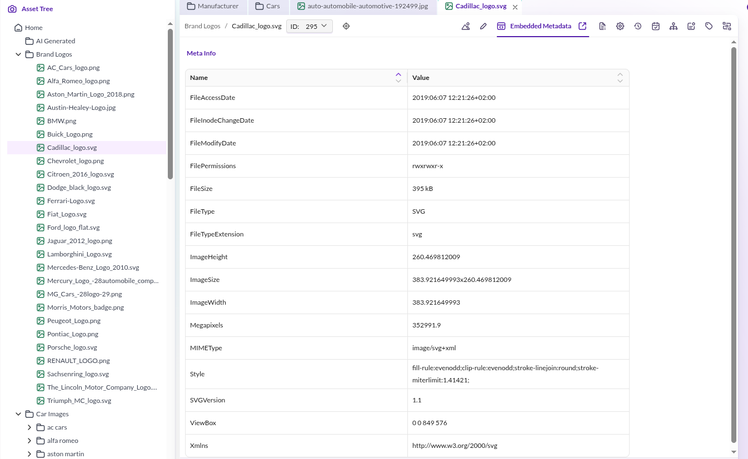The width and height of the screenshot is (748, 459).
Task: Click the asset tree vertical scrollbar
Action: (170, 104)
